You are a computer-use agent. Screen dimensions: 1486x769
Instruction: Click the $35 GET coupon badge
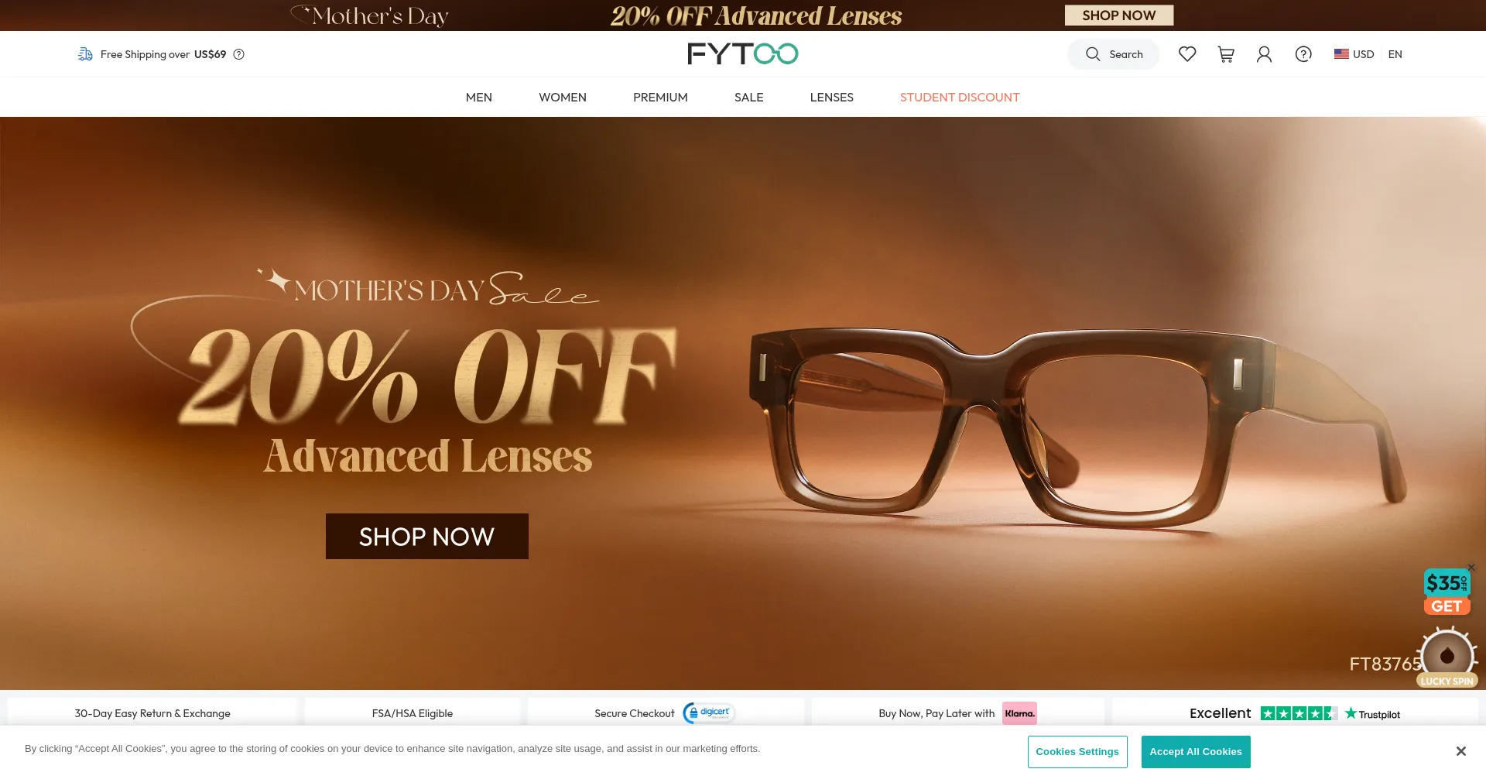tap(1447, 592)
